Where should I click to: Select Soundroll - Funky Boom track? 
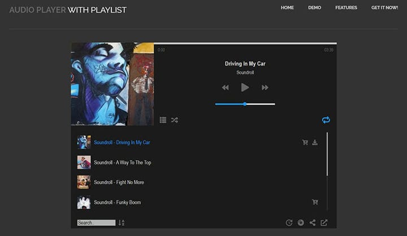click(118, 202)
